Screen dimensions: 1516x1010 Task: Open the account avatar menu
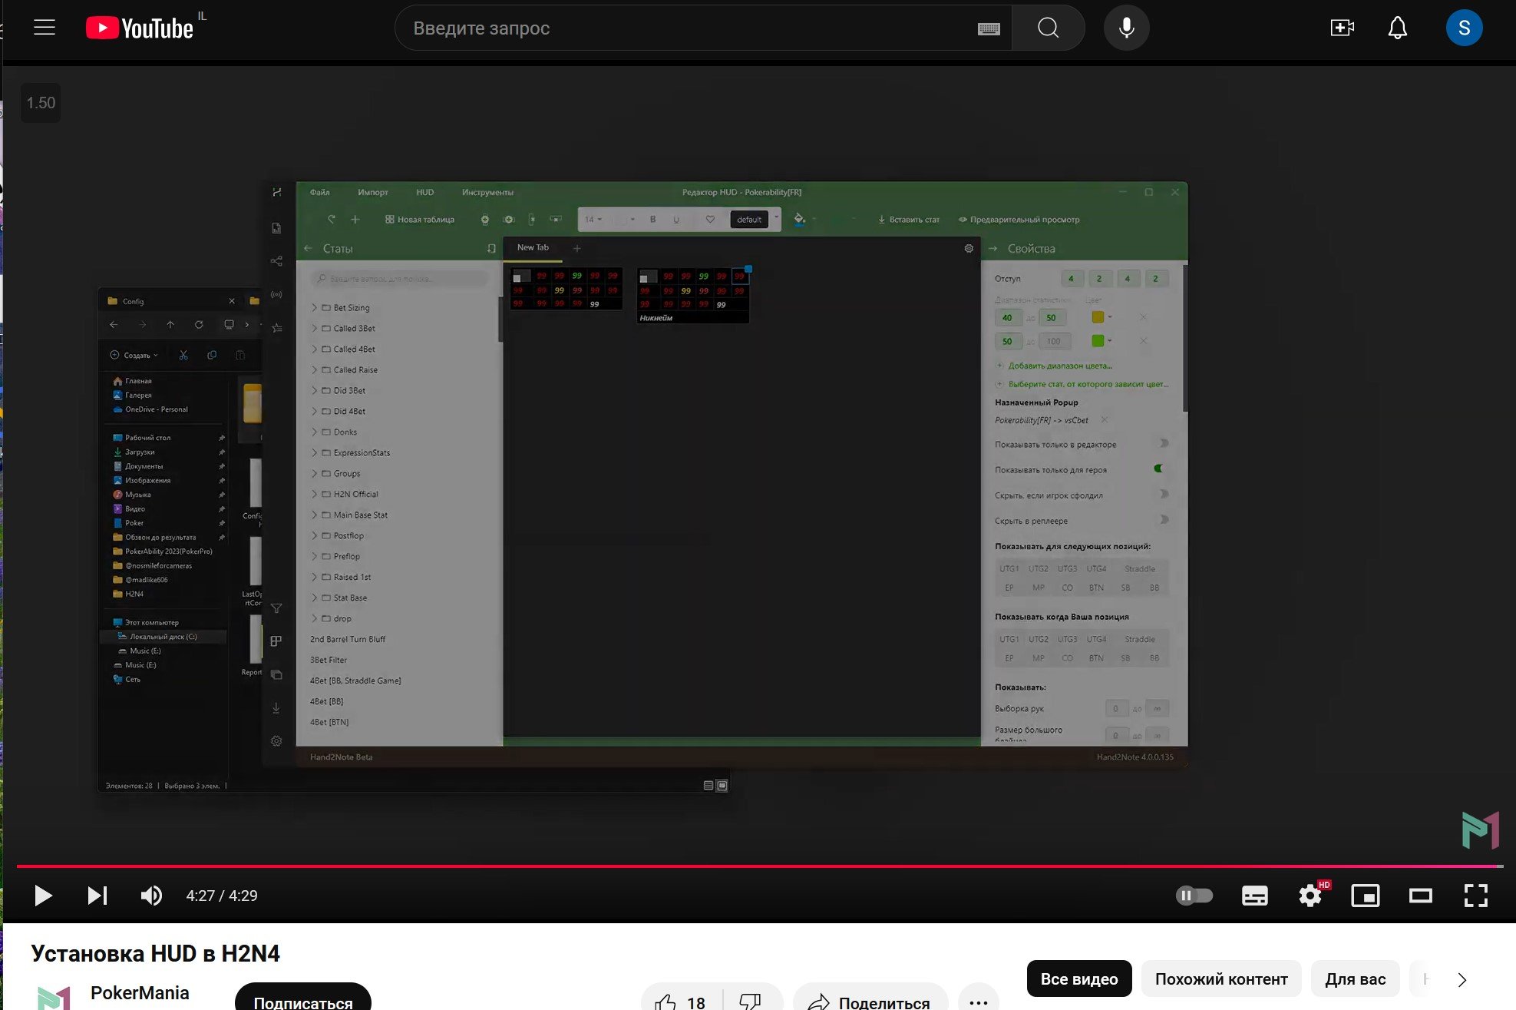[1464, 28]
